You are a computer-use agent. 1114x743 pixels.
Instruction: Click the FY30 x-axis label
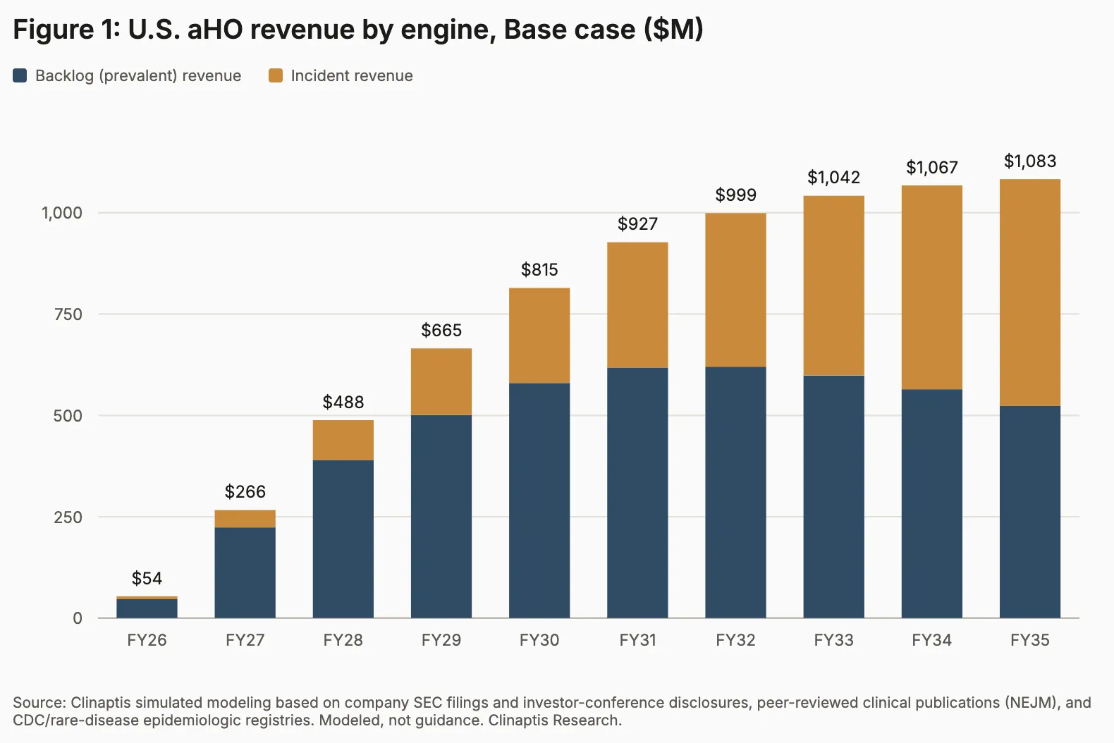click(x=539, y=640)
